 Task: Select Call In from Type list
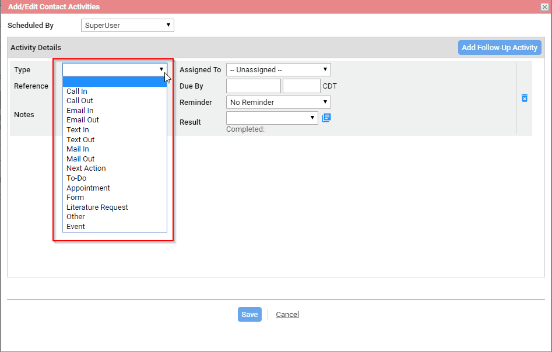point(115,91)
